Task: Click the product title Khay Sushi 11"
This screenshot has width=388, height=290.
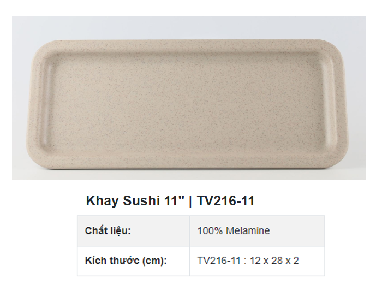Action: 135,200
